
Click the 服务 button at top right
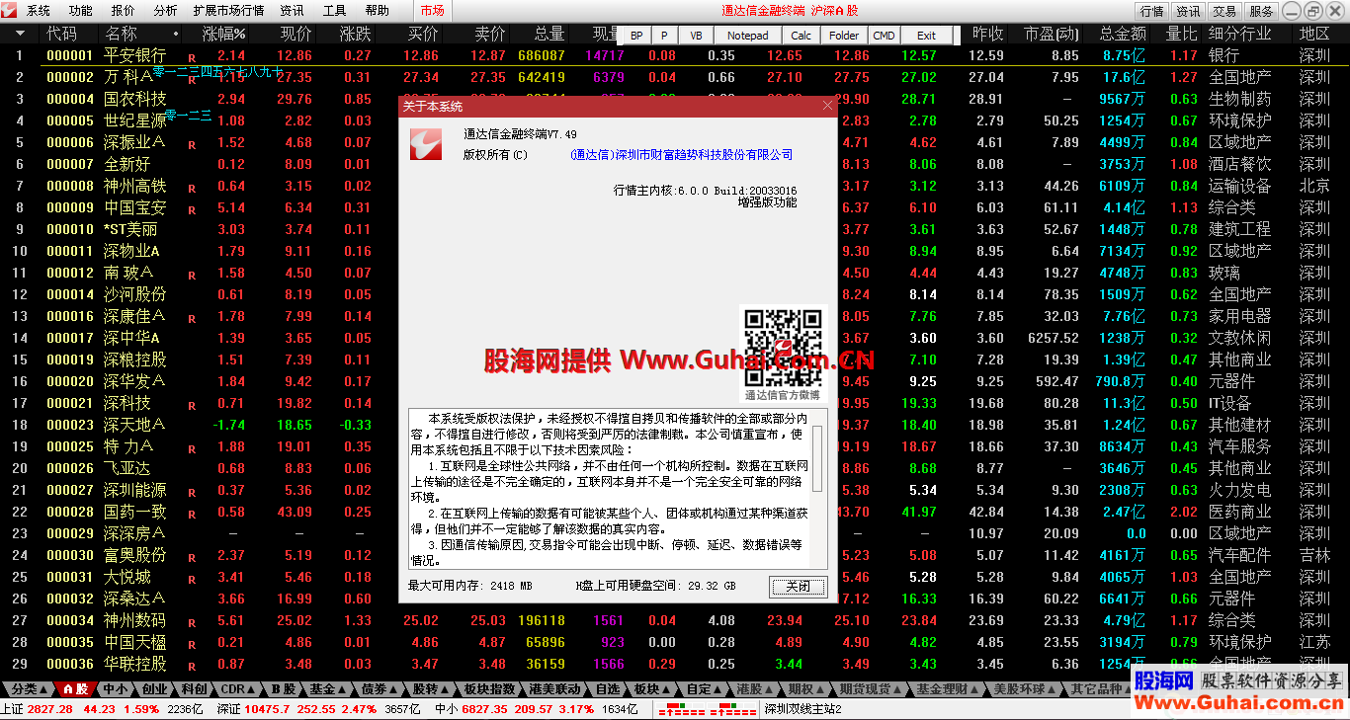pyautogui.click(x=1261, y=11)
